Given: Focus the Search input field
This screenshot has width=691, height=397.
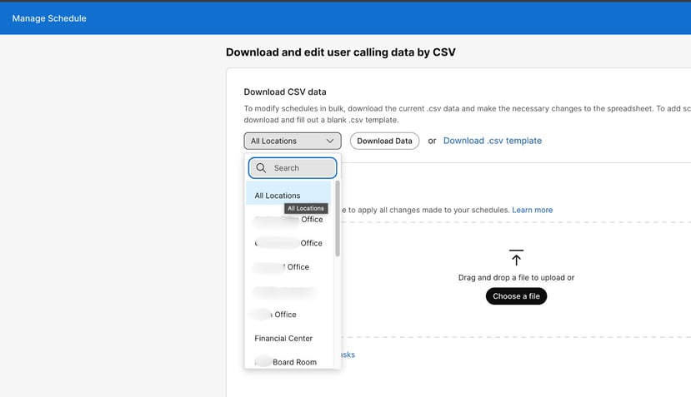Looking at the screenshot, I should [300, 168].
